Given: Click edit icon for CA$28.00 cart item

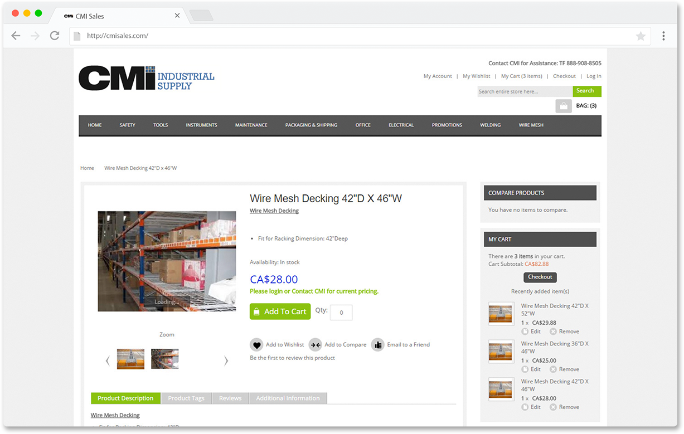Looking at the screenshot, I should 525,407.
